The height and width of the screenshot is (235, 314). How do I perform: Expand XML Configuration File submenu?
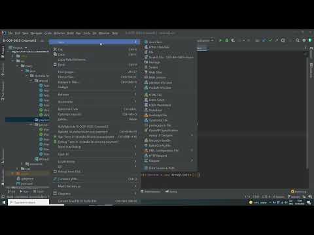(x=169, y=150)
